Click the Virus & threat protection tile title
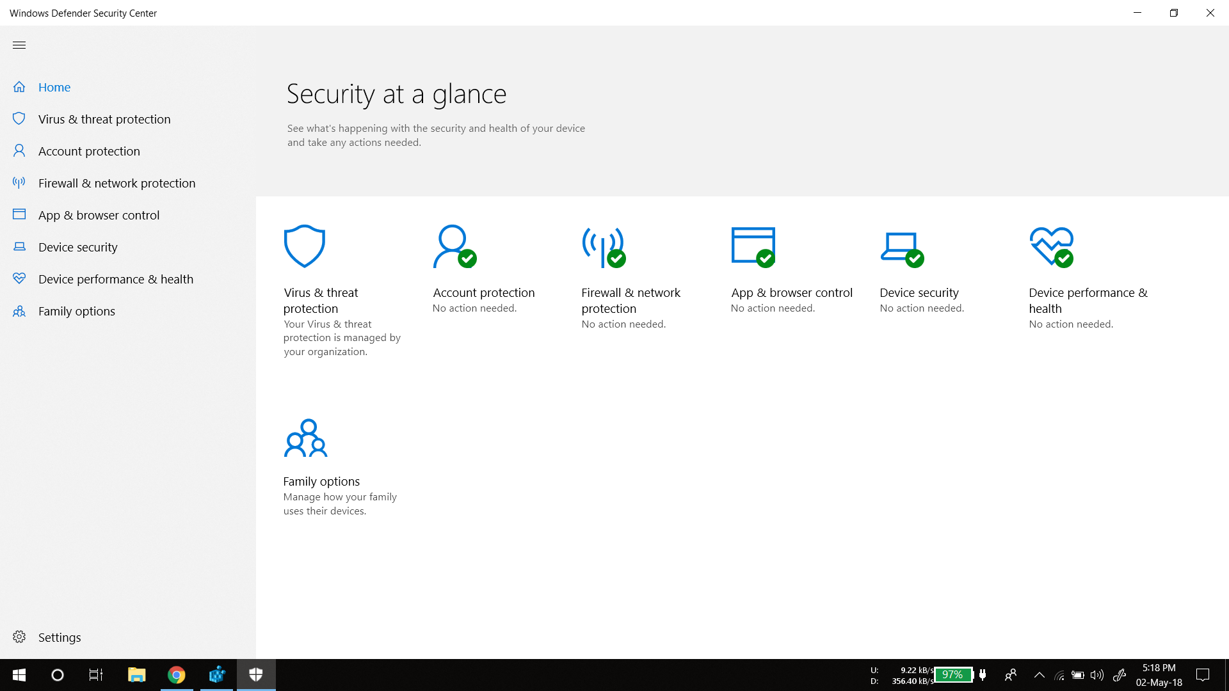Screen dimensions: 1229x691 [x=321, y=301]
